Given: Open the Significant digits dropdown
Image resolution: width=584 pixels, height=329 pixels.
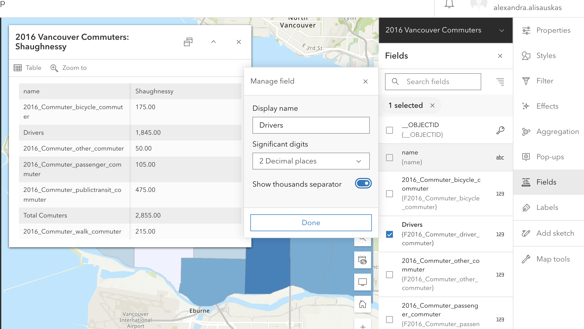Looking at the screenshot, I should [x=311, y=161].
